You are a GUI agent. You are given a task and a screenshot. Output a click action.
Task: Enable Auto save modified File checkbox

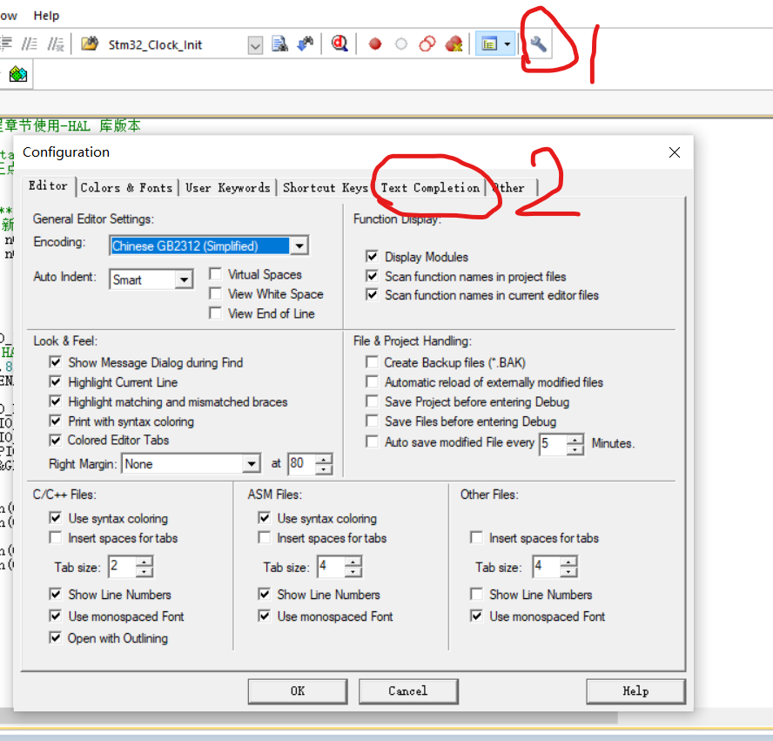click(373, 441)
